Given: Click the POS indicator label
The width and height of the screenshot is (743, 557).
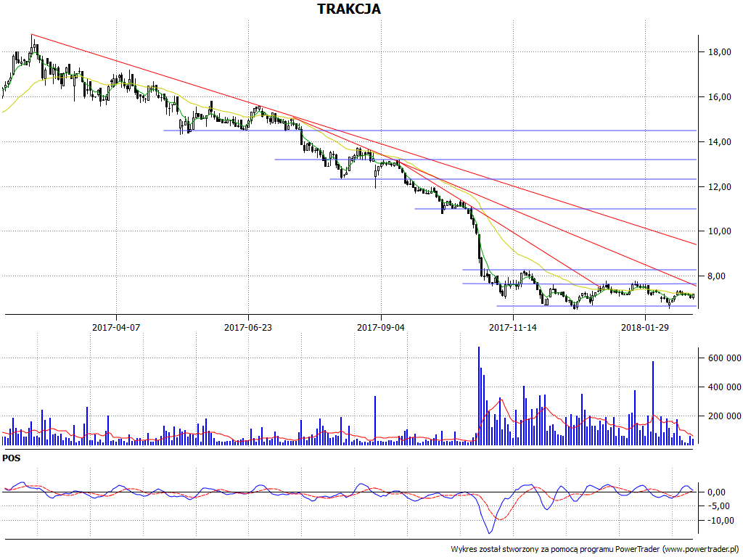Looking at the screenshot, I should click(12, 458).
